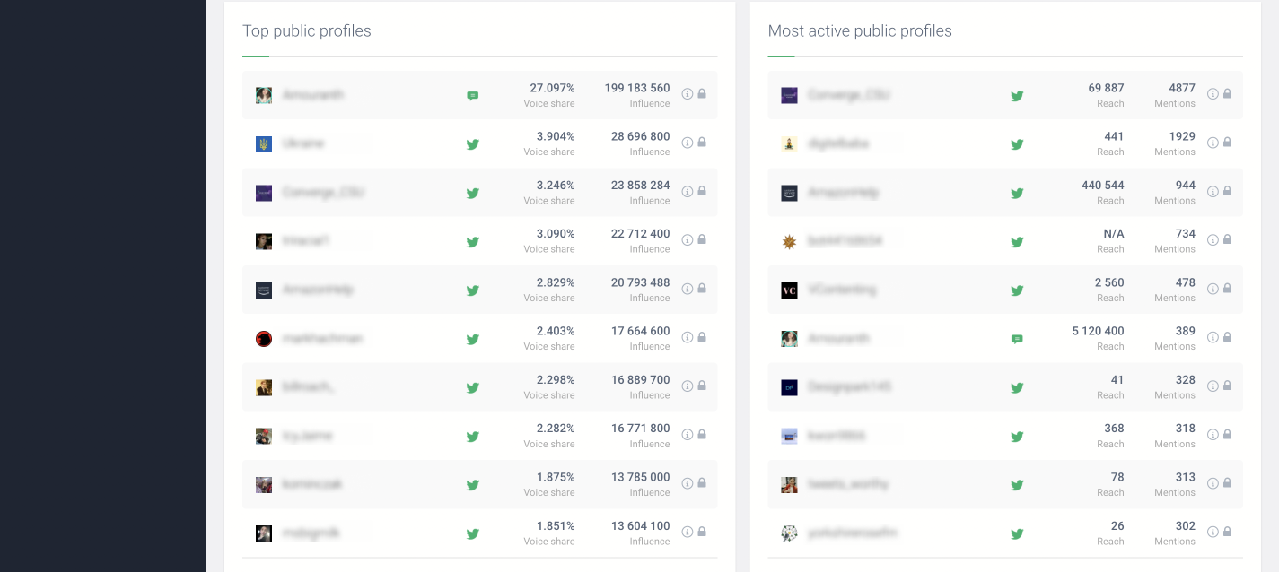This screenshot has height=572, width=1279.
Task: Click the info icon in the 27.097% voice share row
Action: coord(688,94)
